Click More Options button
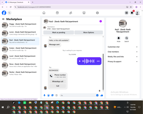Viewport: 143px width, 114px height. 89,32
